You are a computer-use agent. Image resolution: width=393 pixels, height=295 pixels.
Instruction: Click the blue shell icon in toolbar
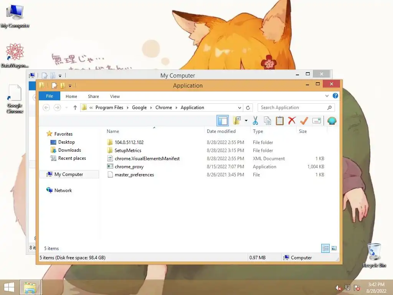[332, 121]
